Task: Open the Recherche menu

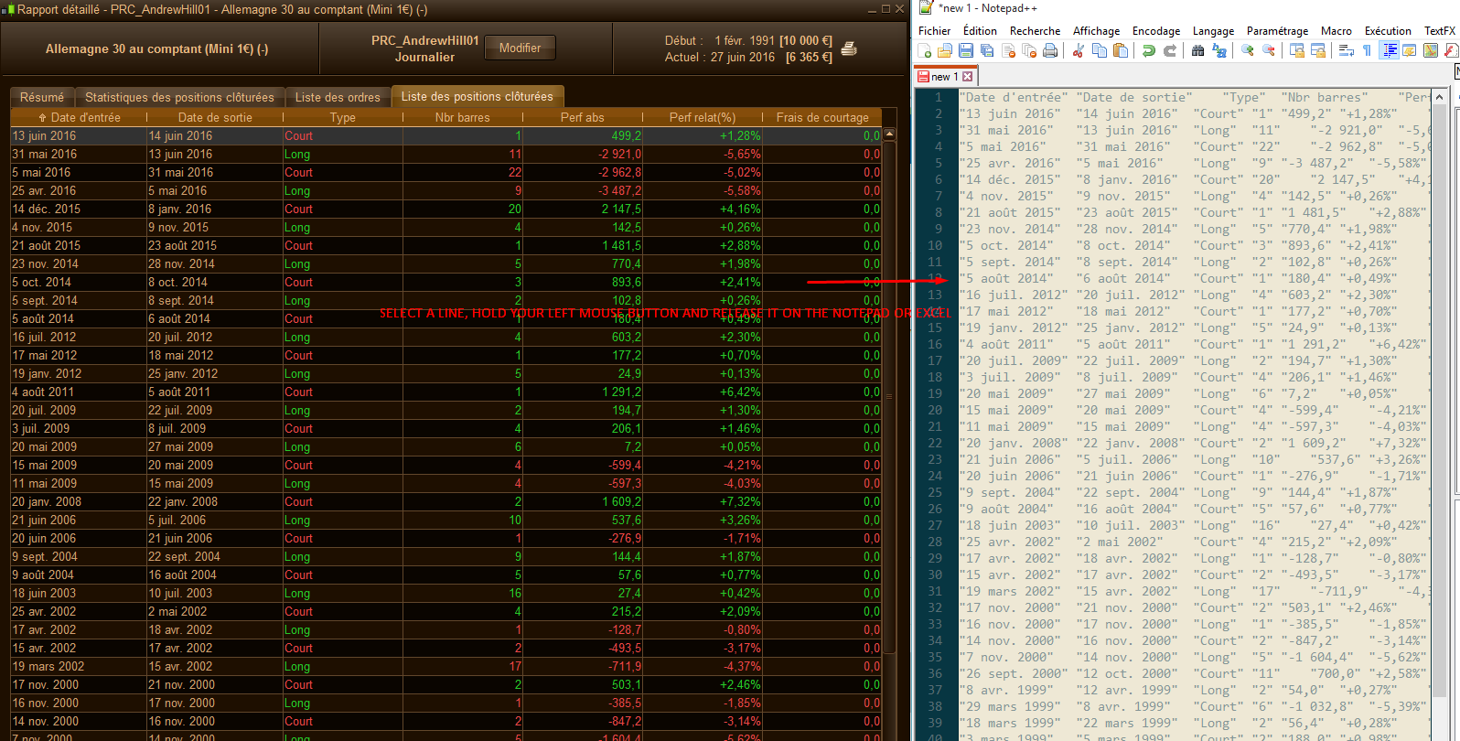Action: coord(1036,31)
